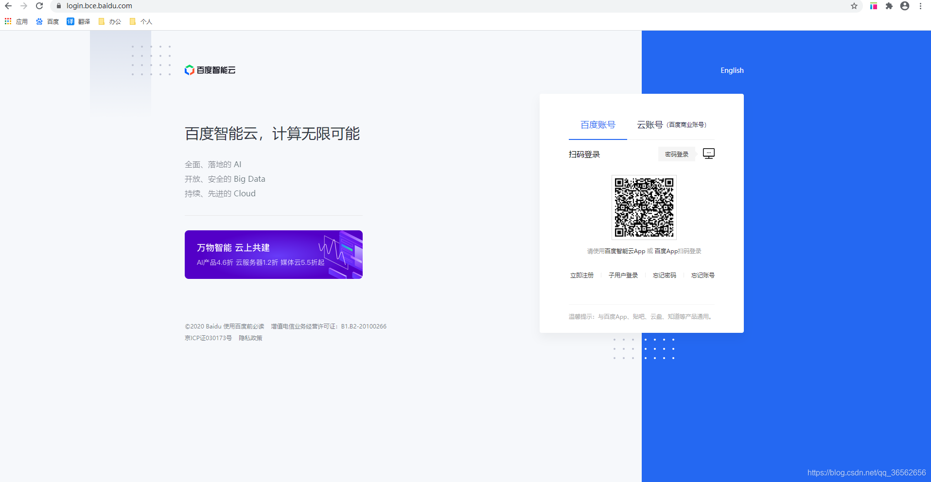Open the colorful extension icon beside the star
The image size is (931, 482).
point(874,6)
